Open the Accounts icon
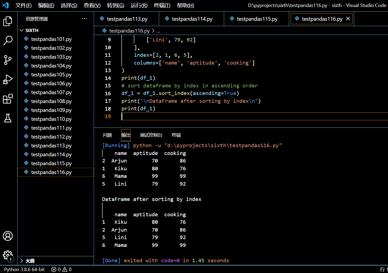Screen dimensions: 388x273 point(8,236)
